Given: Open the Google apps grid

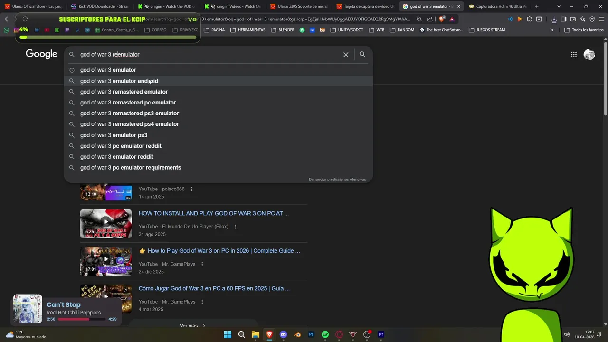Looking at the screenshot, I should 574,55.
